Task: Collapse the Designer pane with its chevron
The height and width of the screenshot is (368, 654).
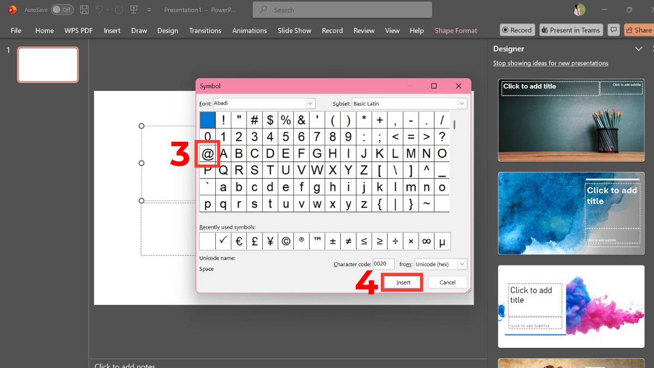Action: tap(638, 49)
